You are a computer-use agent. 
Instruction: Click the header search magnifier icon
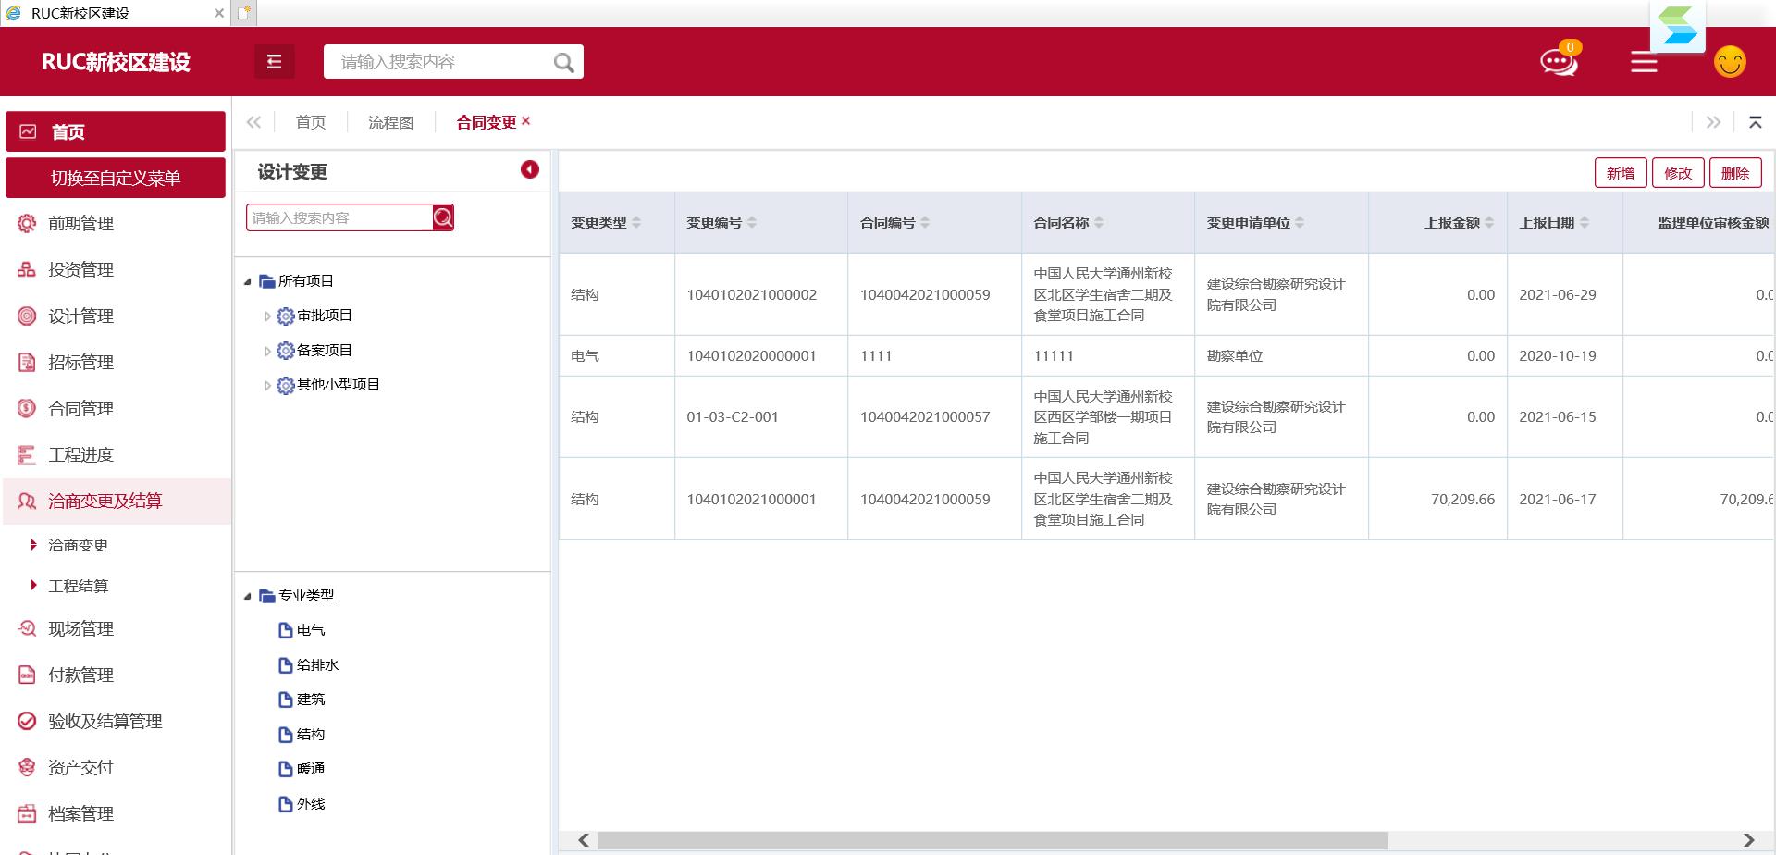tap(563, 62)
